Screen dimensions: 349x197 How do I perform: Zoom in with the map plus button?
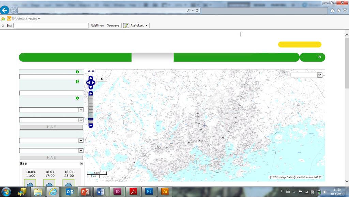point(91,93)
